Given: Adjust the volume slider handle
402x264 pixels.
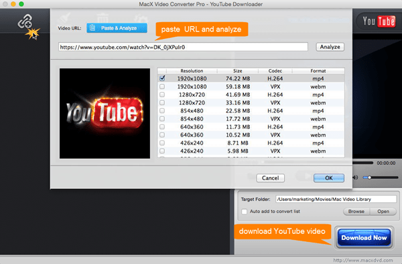Looking at the screenshot, I should (x=369, y=178).
